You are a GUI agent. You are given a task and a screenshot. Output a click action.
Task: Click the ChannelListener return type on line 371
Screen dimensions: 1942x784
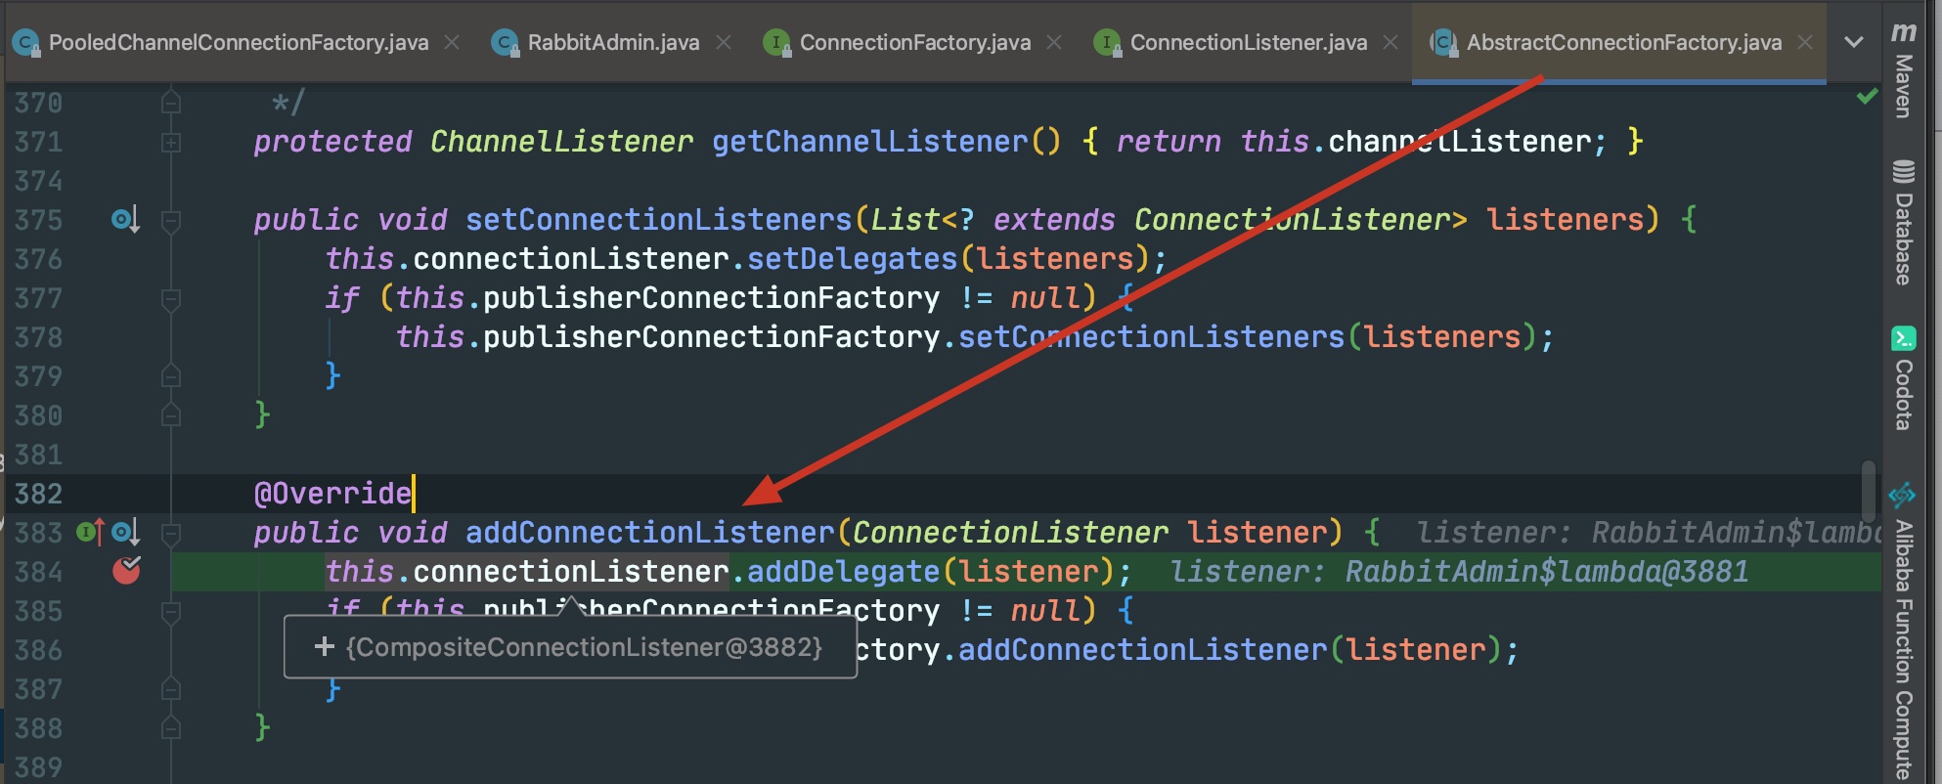[x=561, y=141]
